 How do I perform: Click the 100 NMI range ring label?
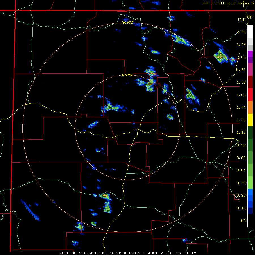(x=127, y=22)
